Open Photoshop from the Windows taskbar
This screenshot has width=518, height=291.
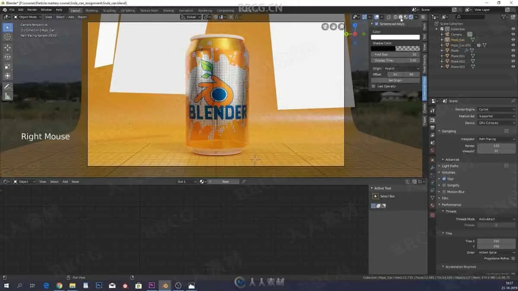pyautogui.click(x=99, y=285)
